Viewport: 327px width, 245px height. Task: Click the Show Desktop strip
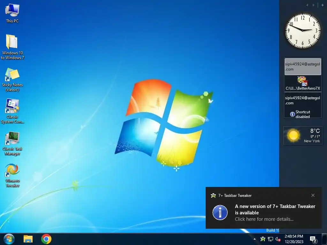click(324, 239)
